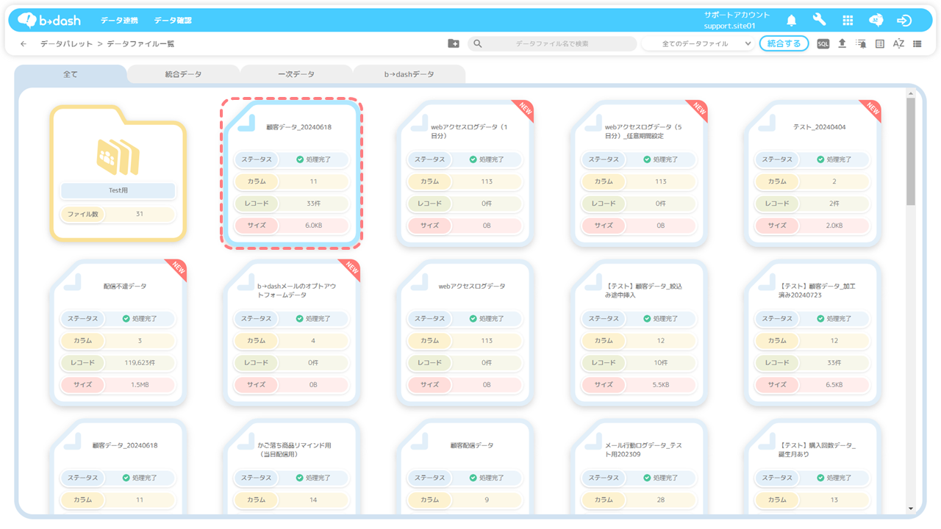The width and height of the screenshot is (941, 529).
Task: Click the table sheet view icon
Action: [x=880, y=44]
